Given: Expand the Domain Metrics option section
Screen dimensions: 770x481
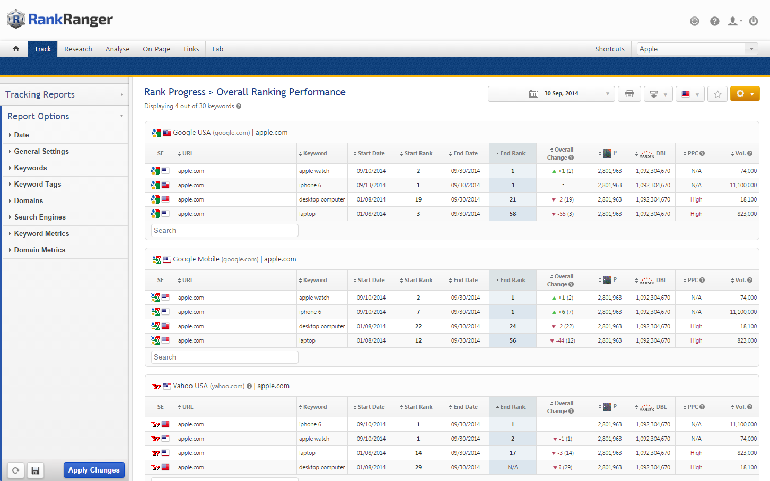Looking at the screenshot, I should point(40,250).
